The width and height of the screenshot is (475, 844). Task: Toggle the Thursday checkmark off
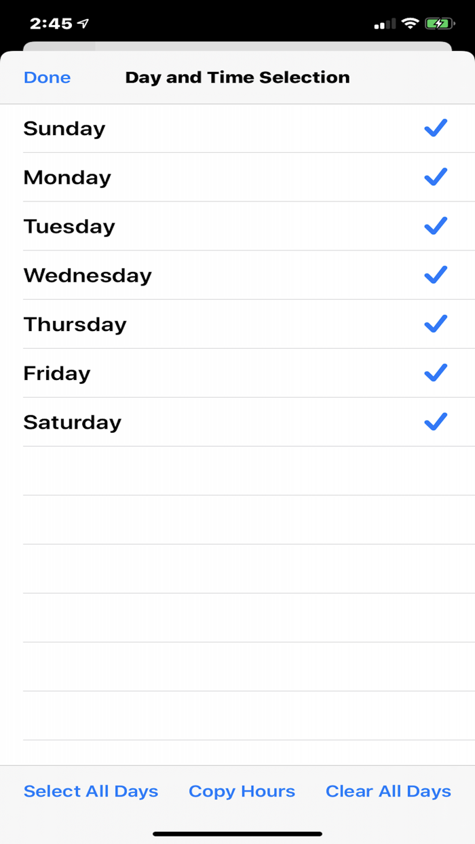435,324
